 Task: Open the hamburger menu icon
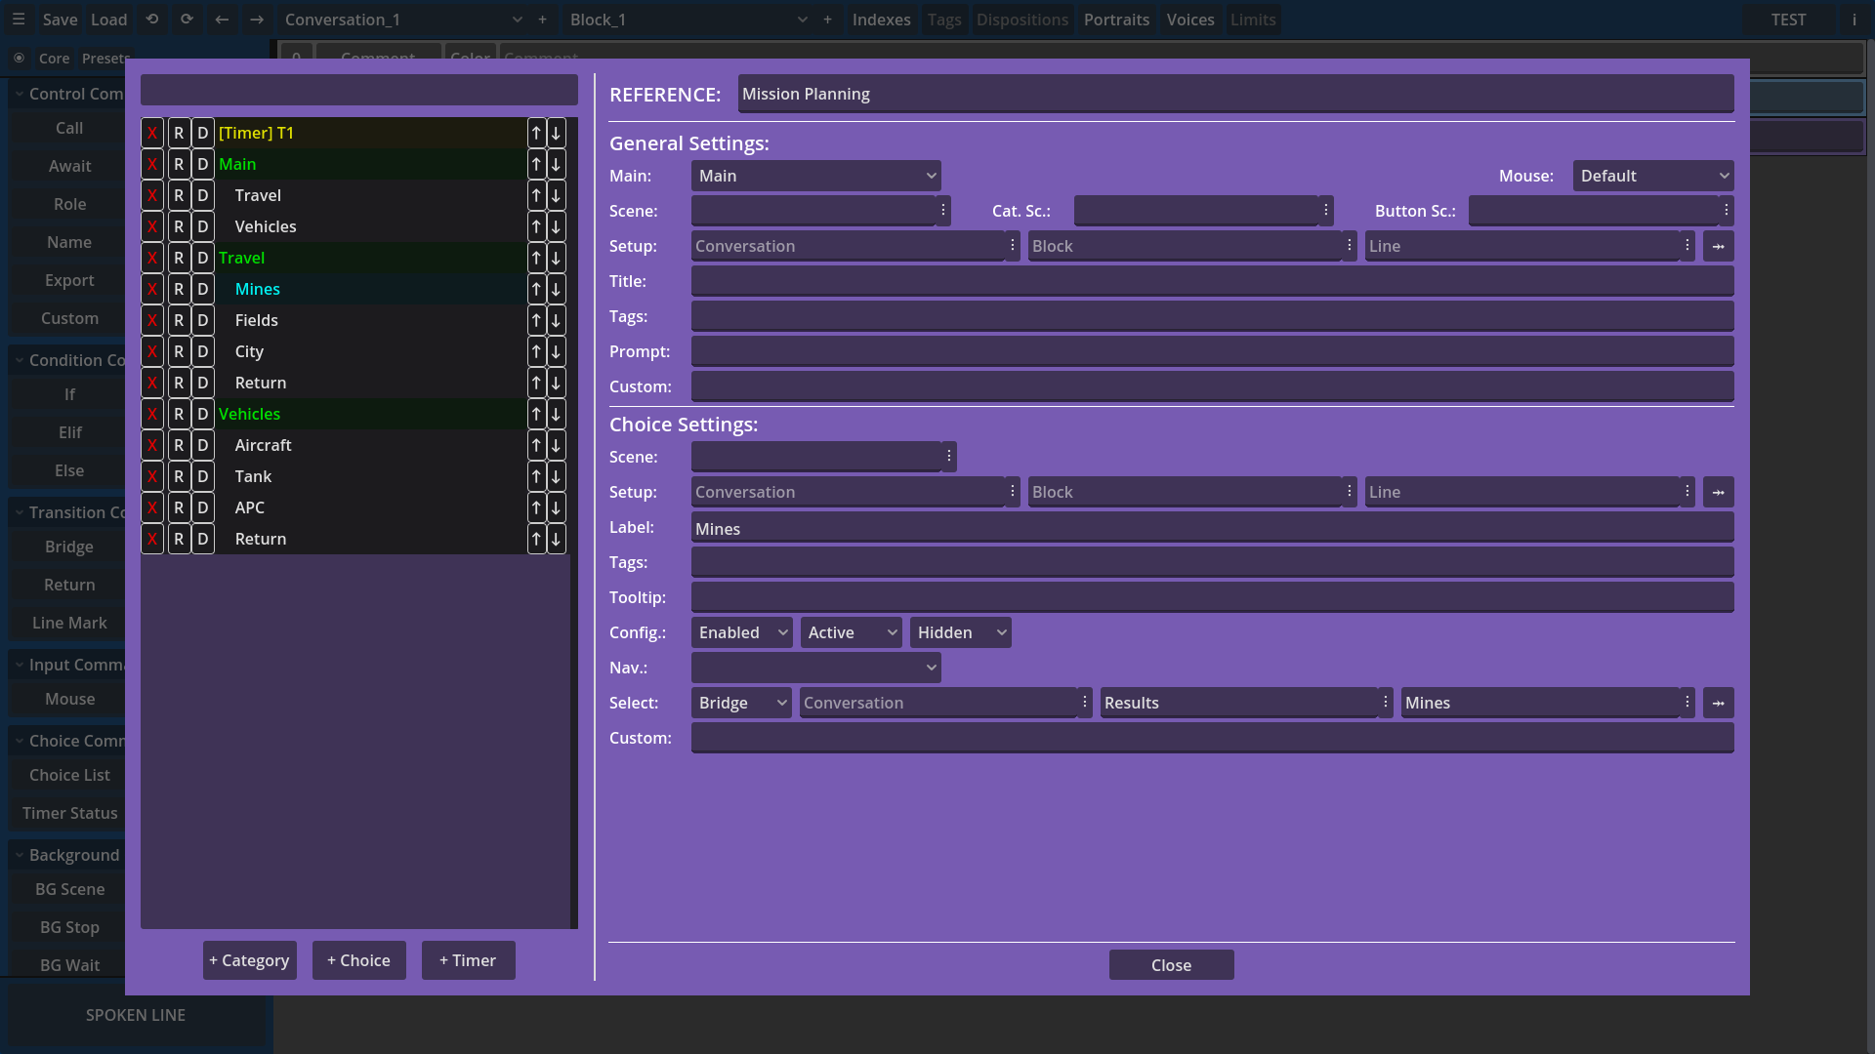(x=19, y=20)
